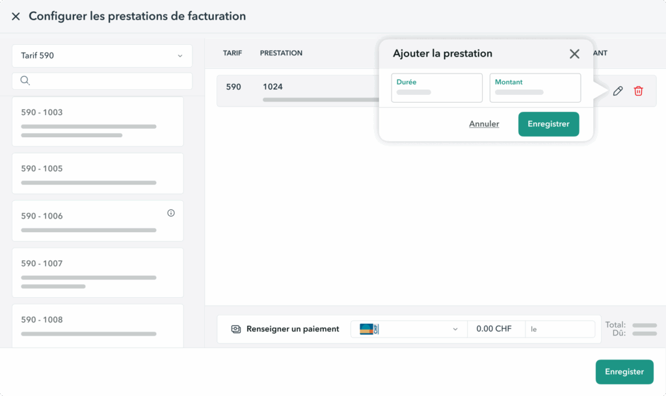The width and height of the screenshot is (666, 396).
Task: Click the Total: label
Action: pos(615,324)
